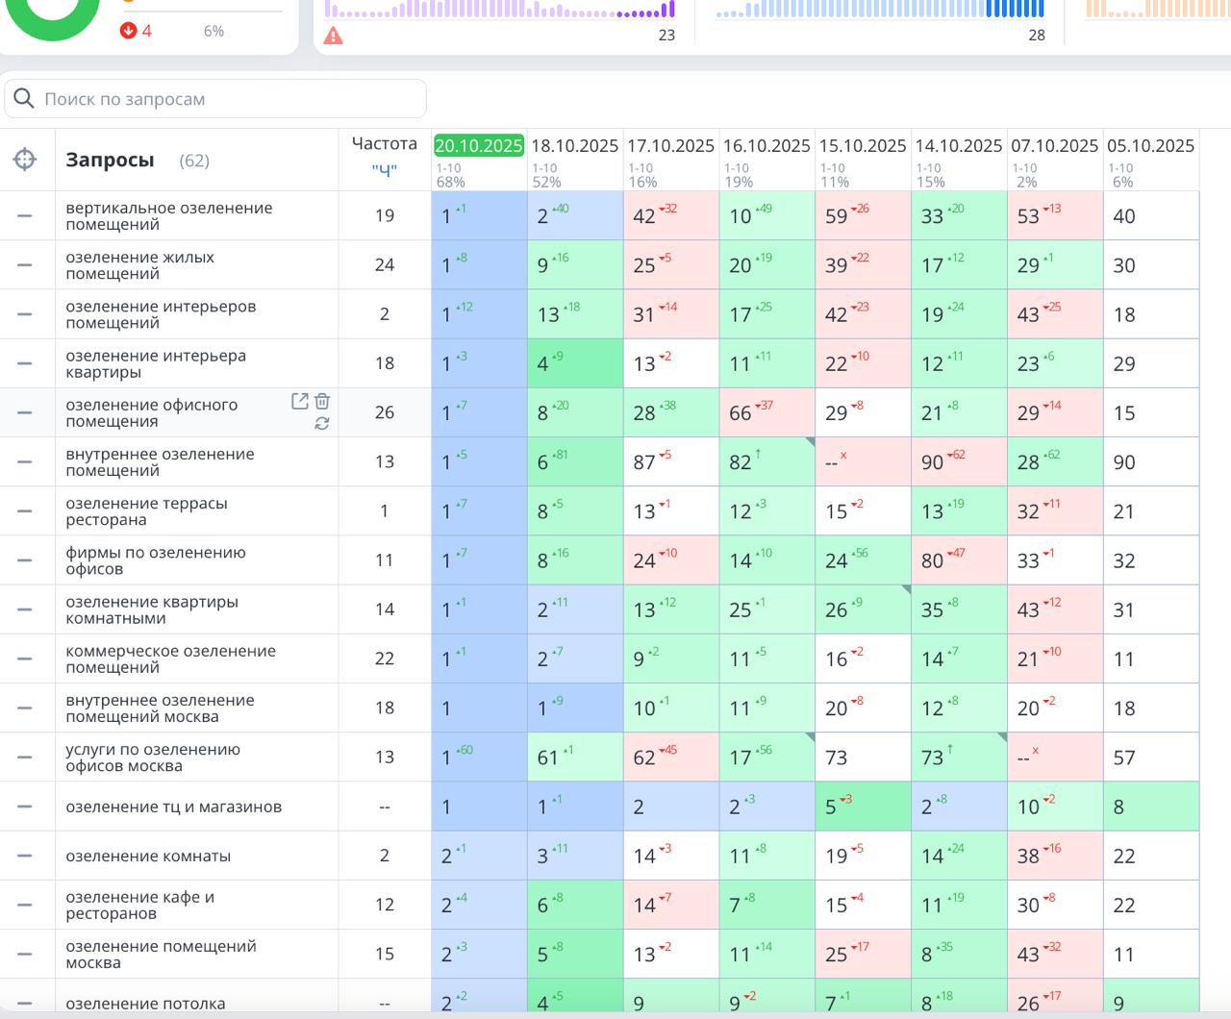
Task: Click the 07.10.2025 date column header
Action: (1055, 145)
